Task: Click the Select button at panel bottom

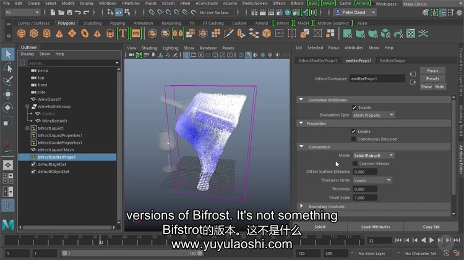Action: tap(320, 227)
